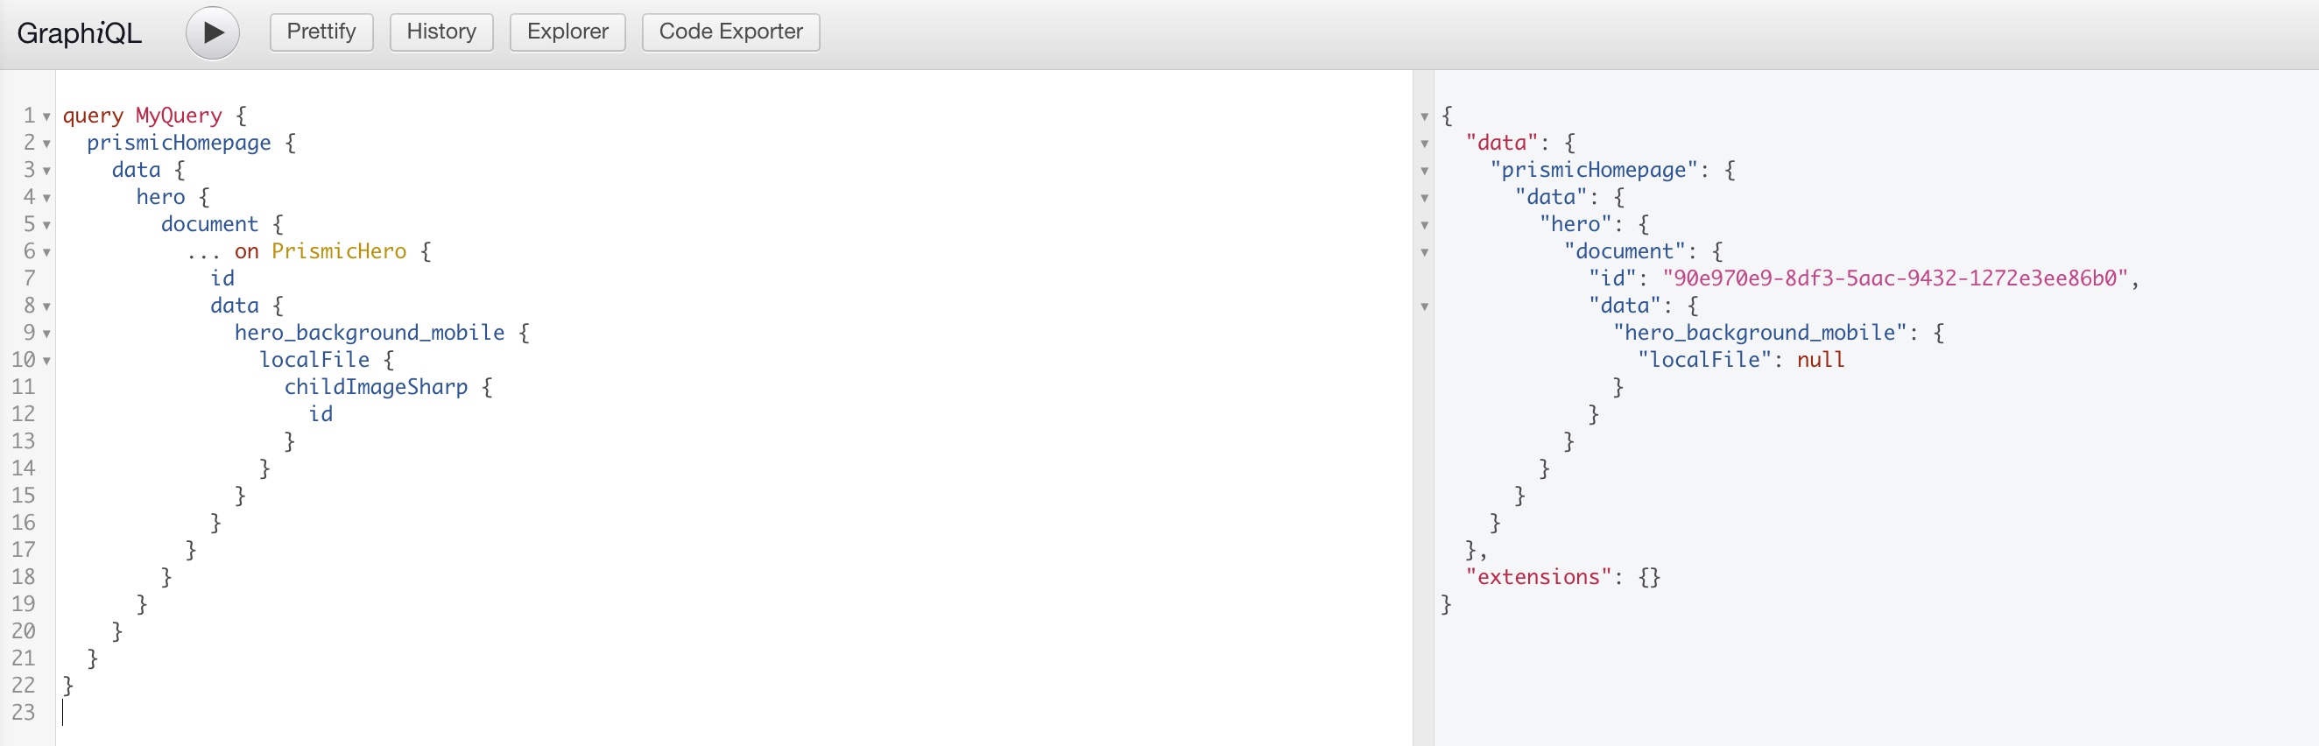
Task: Fold the "document" node in results
Action: (1424, 253)
